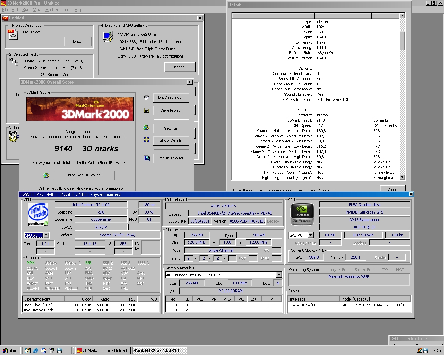Open the MadOnion.com menu
The height and width of the screenshot is (355, 444).
click(x=58, y=10)
